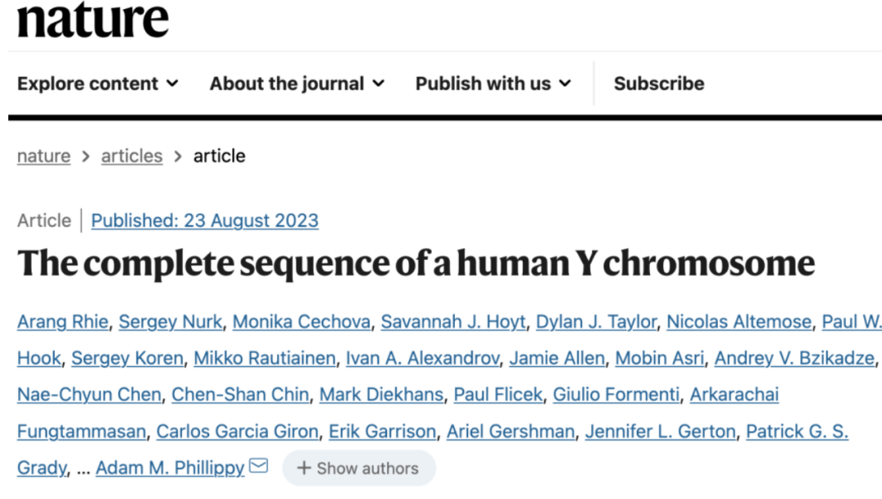Click the Subscribe menu item
This screenshot has height=499, width=882.
pyautogui.click(x=658, y=83)
